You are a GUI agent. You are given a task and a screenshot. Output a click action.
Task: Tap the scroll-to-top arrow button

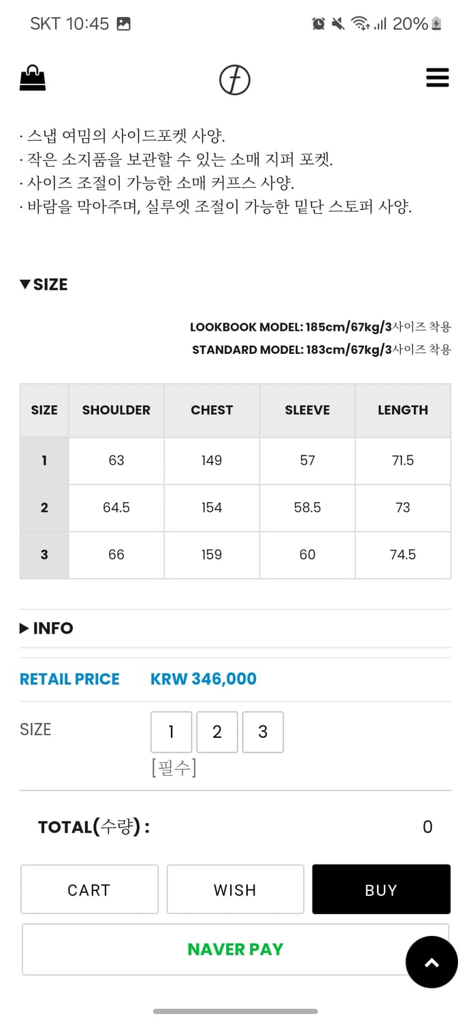click(432, 962)
